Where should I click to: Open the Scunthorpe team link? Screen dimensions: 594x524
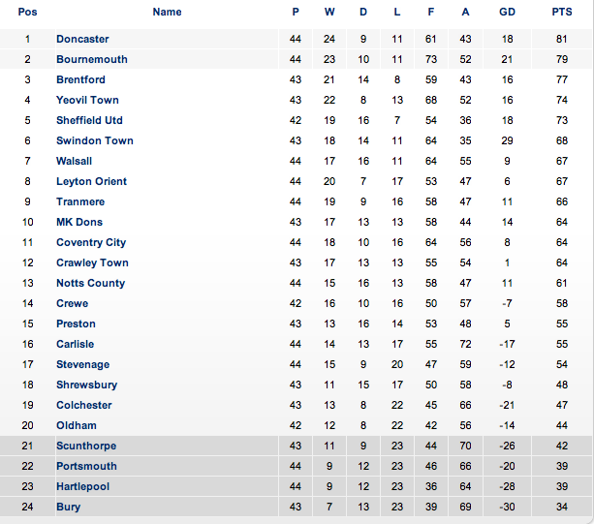tap(85, 446)
